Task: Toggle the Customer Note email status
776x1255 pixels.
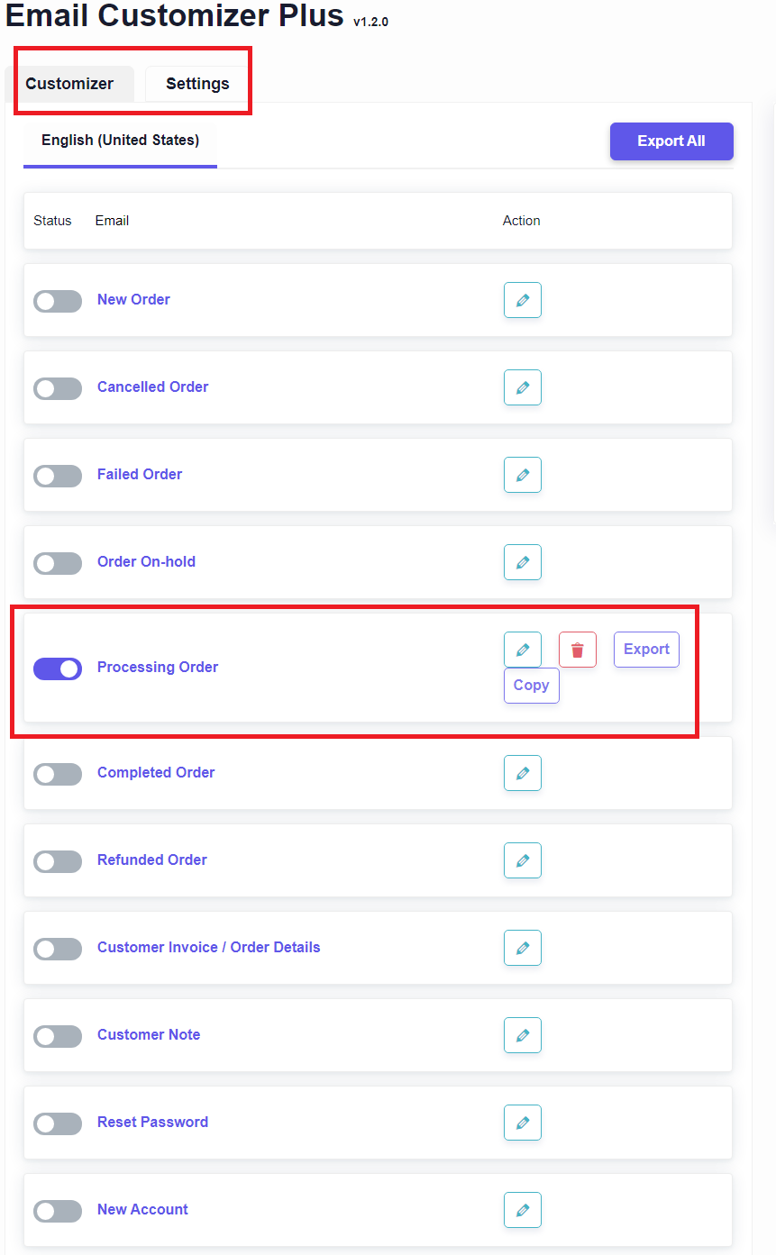Action: point(58,1037)
